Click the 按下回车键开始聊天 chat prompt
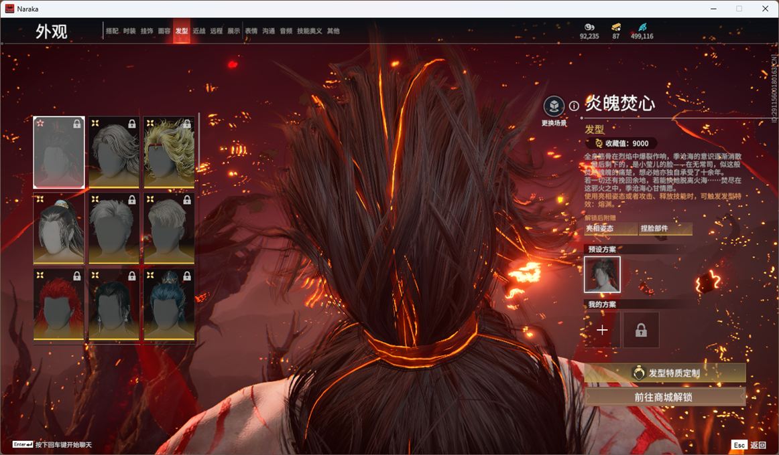The image size is (779, 455). pos(64,444)
